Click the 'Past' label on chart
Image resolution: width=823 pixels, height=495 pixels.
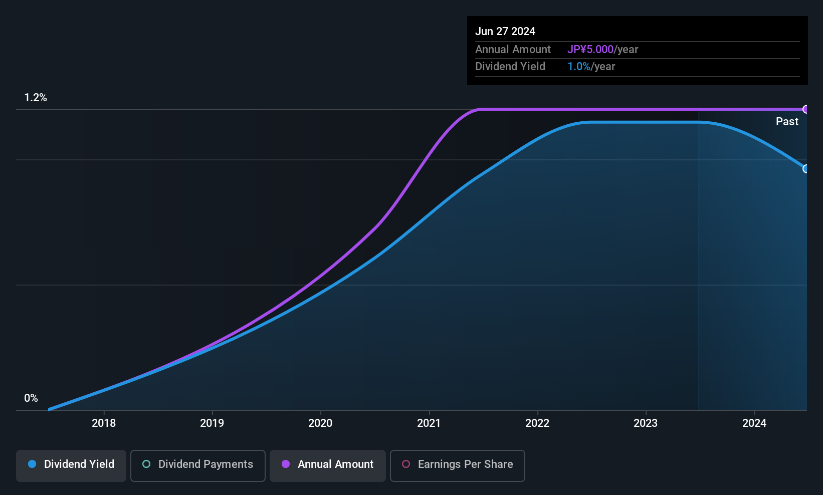click(x=787, y=121)
